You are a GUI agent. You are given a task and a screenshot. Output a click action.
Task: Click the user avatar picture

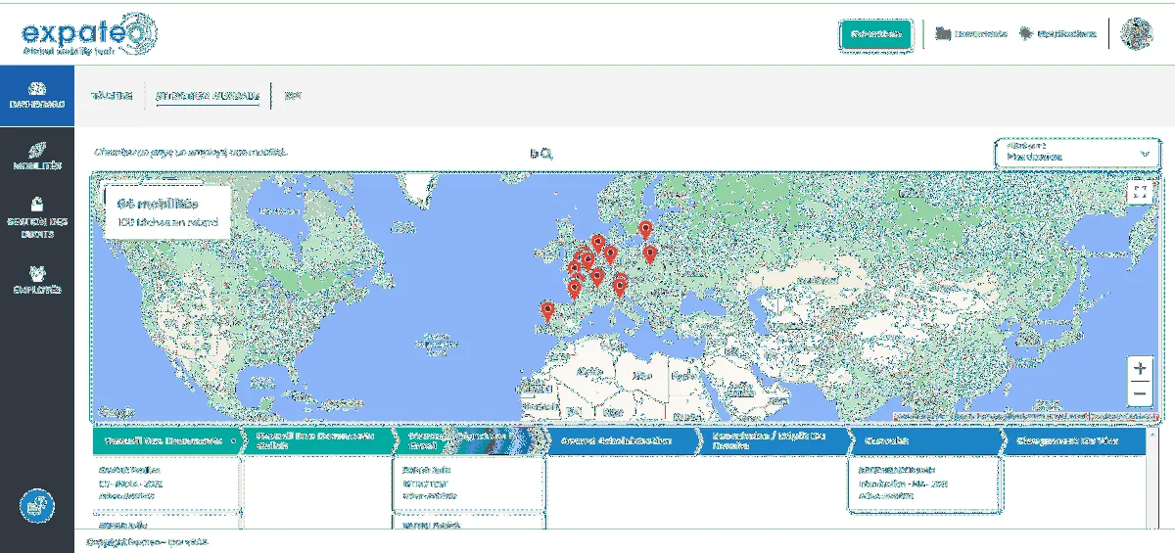click(1137, 33)
